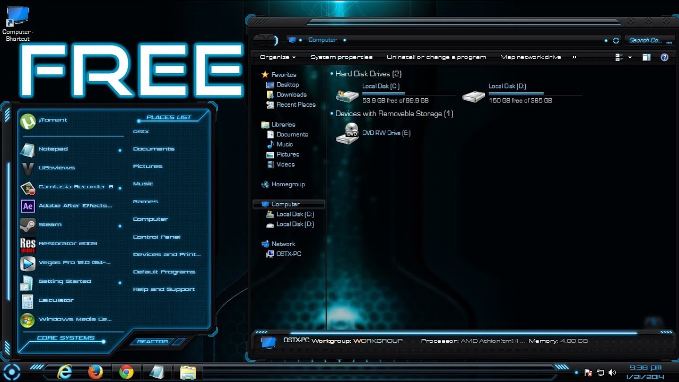
Task: Open the File Explorer taskbar icon
Action: point(188,372)
